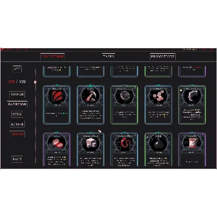
Task: Click the collection scrollbar handle
Action: (x=35, y=82)
